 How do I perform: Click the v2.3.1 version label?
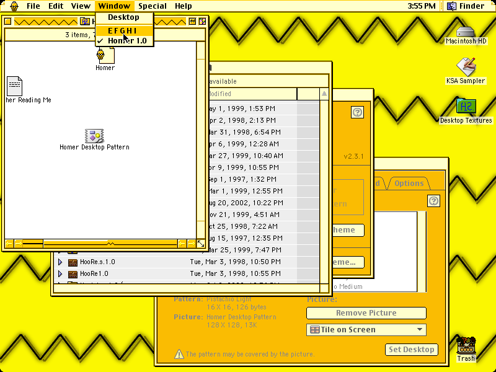pos(353,157)
